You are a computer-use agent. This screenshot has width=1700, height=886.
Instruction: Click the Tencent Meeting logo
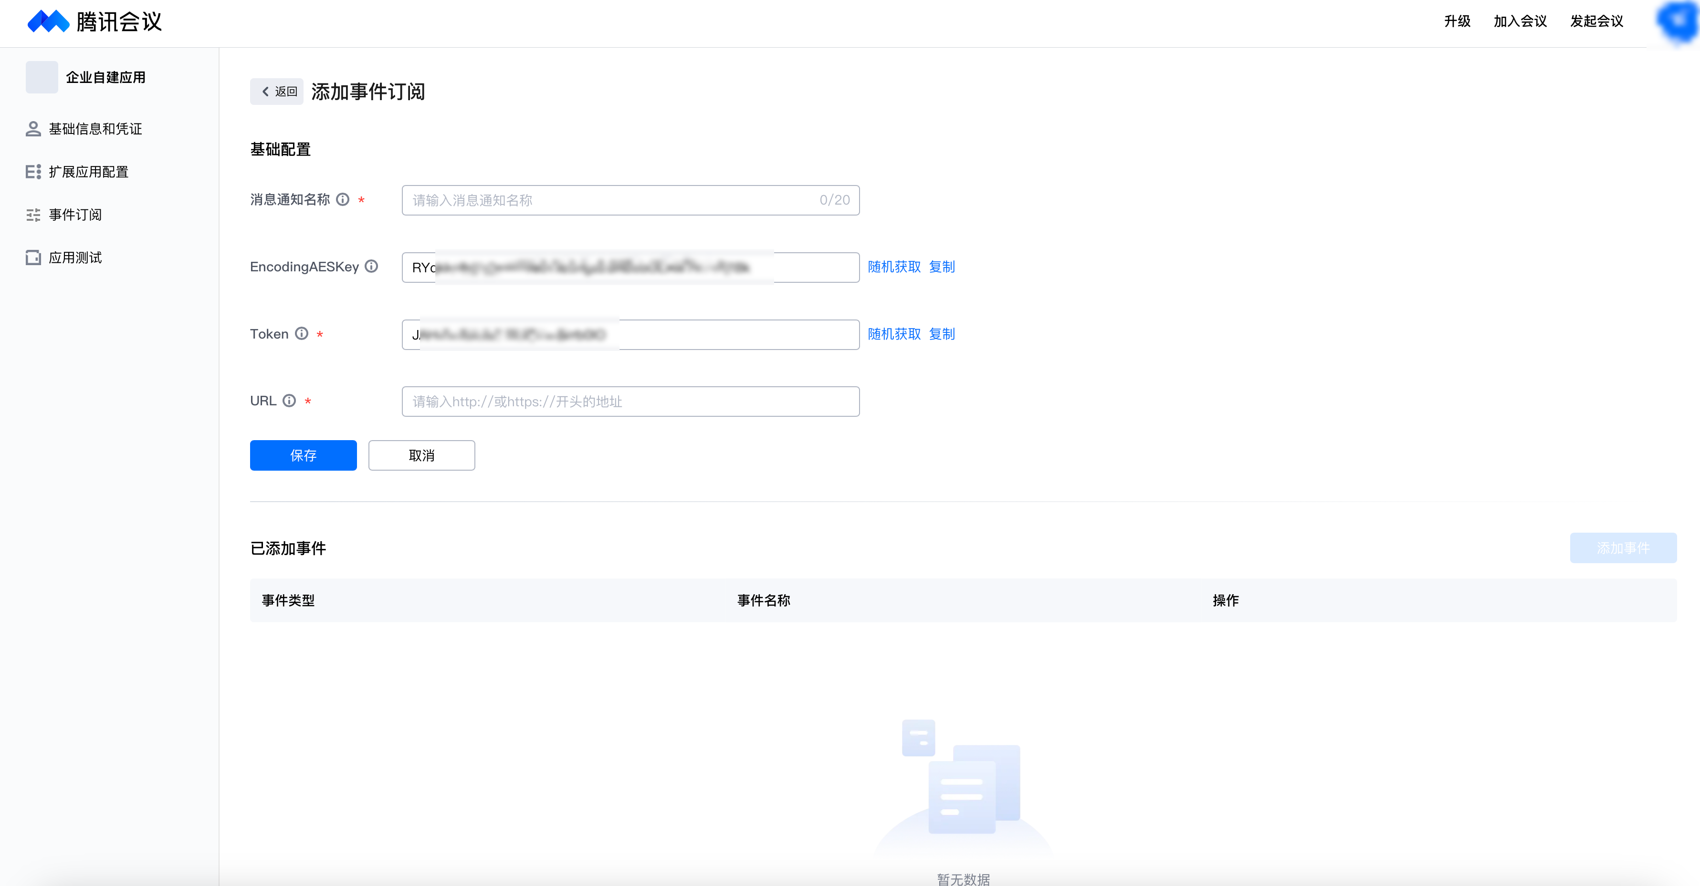(94, 22)
